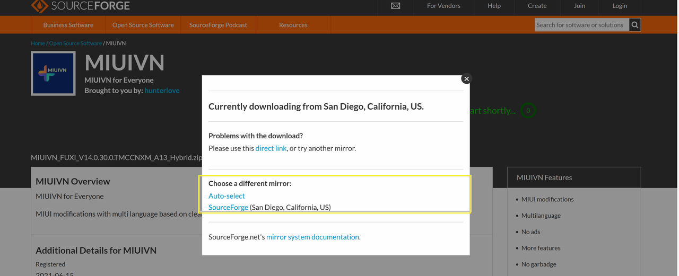Use the direct link in dialog
This screenshot has width=679, height=276.
click(x=271, y=148)
